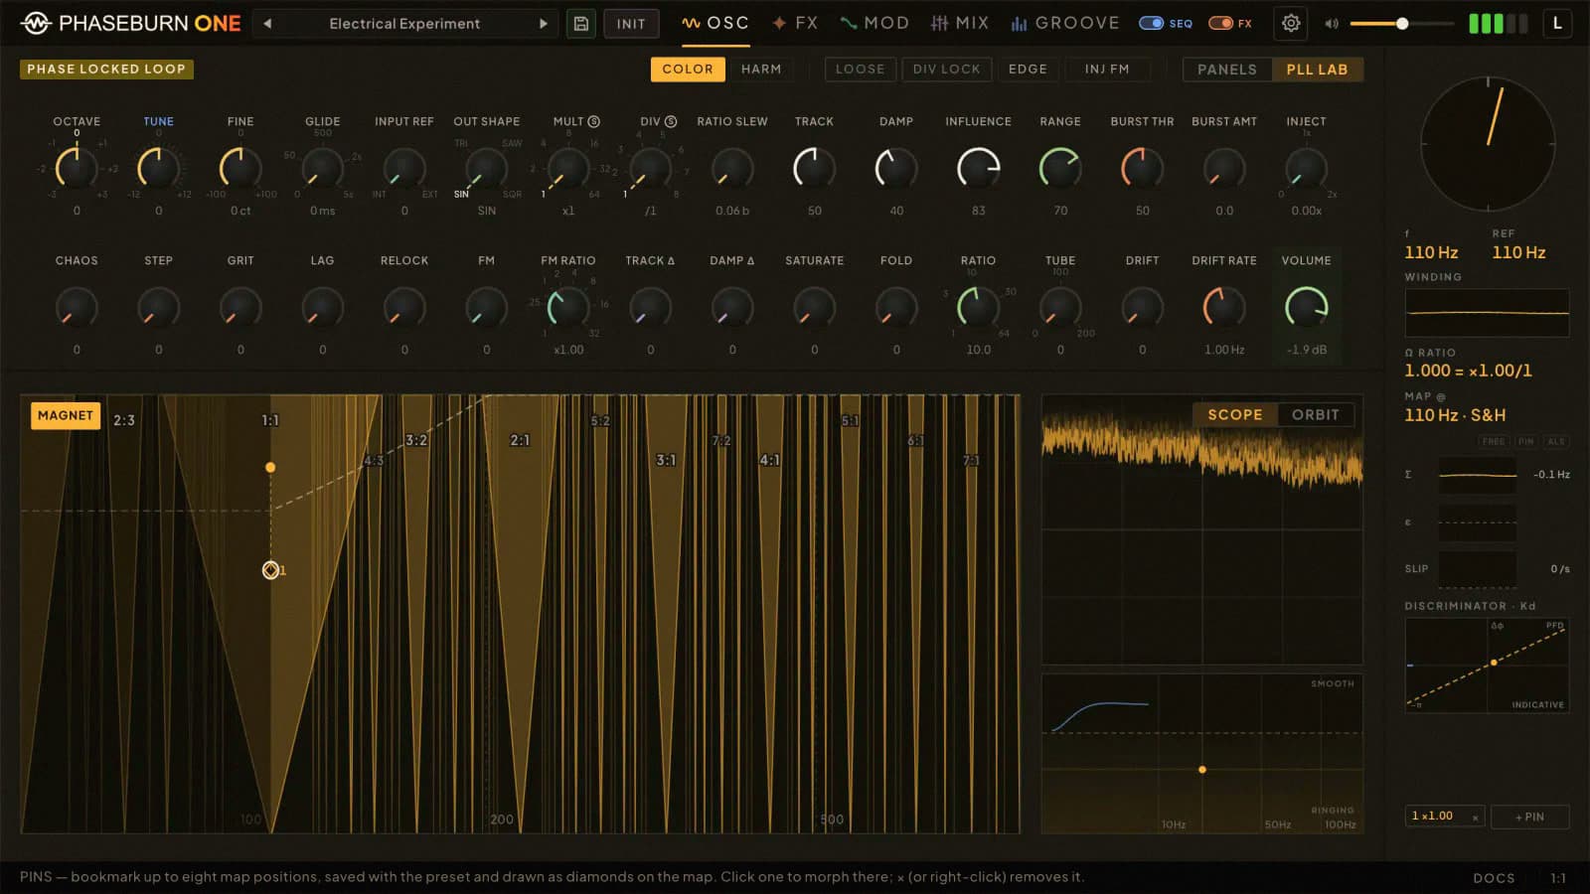Click the phase dial display
This screenshot has height=894, width=1590.
pyautogui.click(x=1488, y=144)
